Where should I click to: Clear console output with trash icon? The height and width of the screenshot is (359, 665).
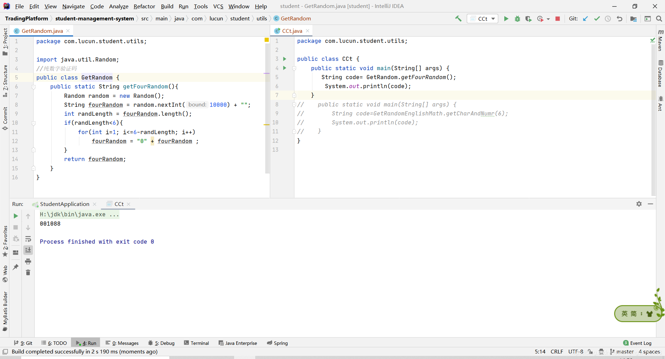(28, 273)
